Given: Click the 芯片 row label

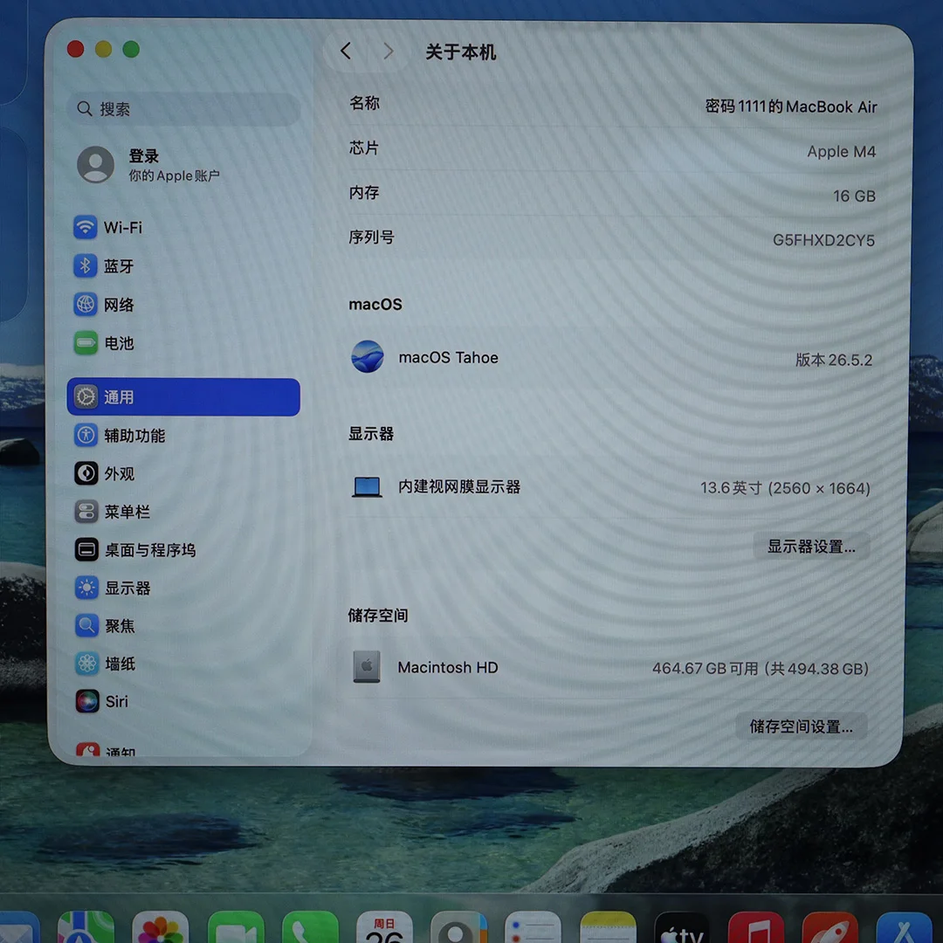Looking at the screenshot, I should [x=364, y=148].
